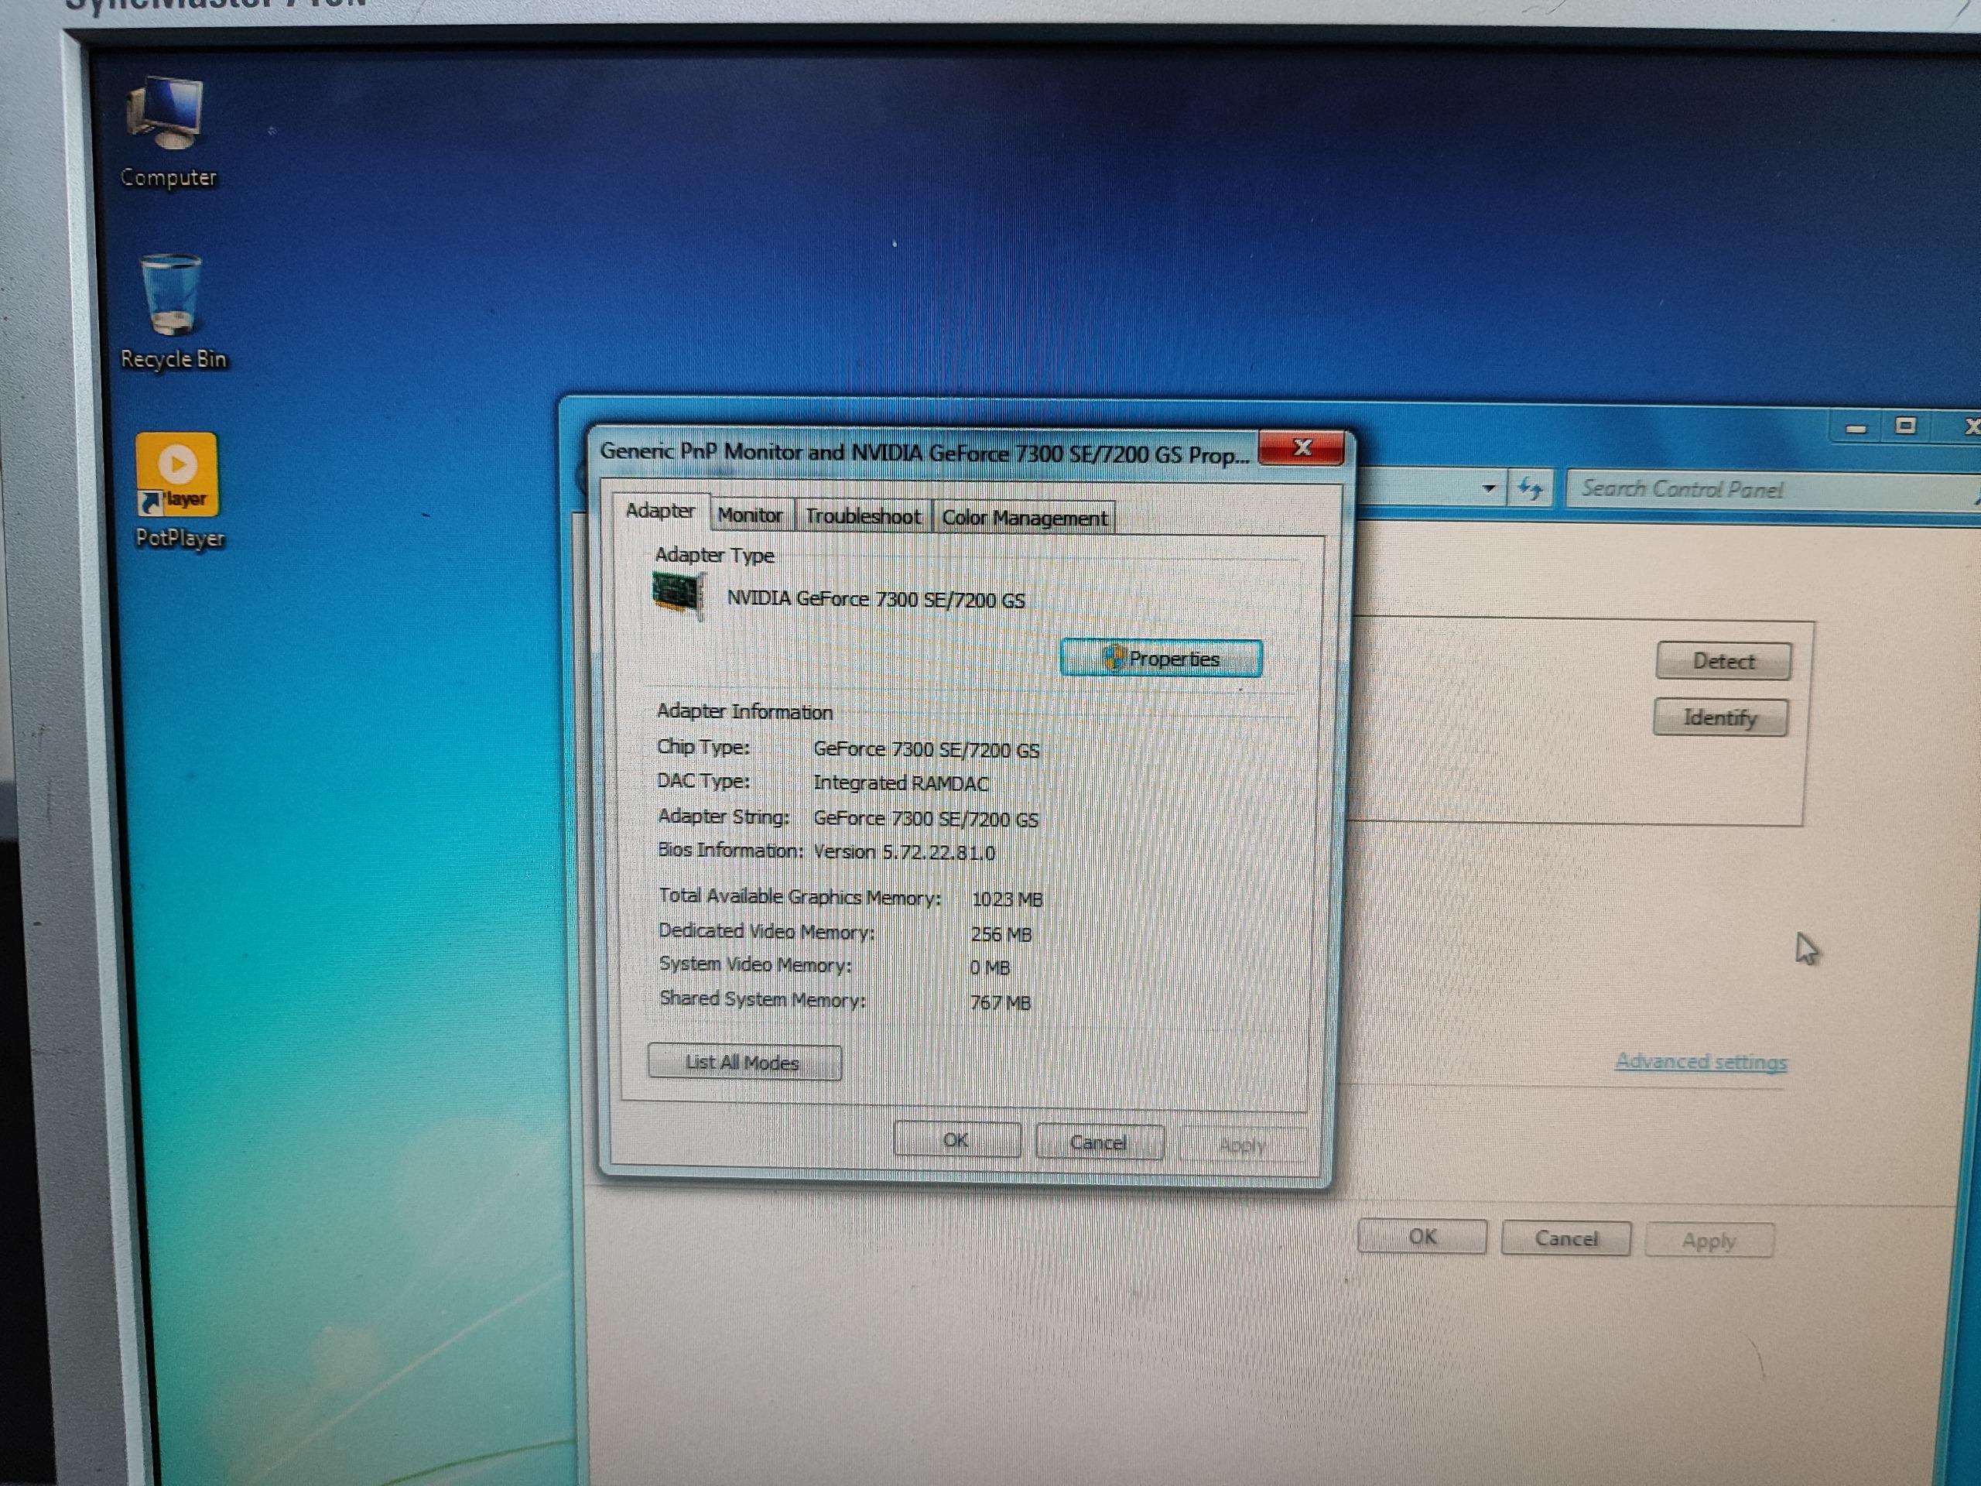Click the 'Chip Type:' label

click(703, 746)
